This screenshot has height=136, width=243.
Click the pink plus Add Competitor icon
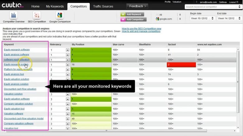click(x=123, y=20)
